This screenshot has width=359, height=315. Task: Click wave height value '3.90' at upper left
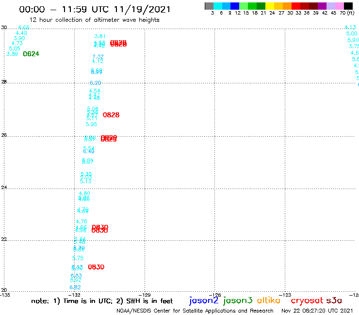(19, 38)
